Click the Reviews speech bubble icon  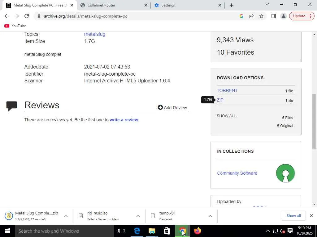[x=12, y=106]
